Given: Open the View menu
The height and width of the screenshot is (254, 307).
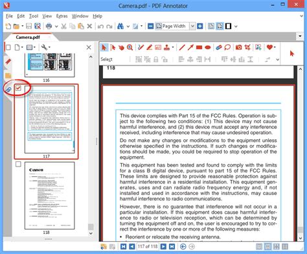Looking at the screenshot, I should coord(47,16).
